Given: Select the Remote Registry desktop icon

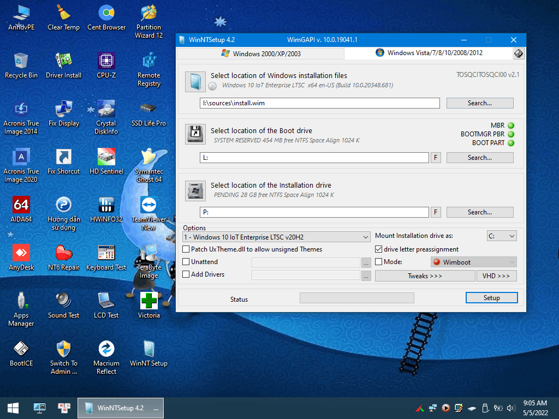Looking at the screenshot, I should coord(148,70).
